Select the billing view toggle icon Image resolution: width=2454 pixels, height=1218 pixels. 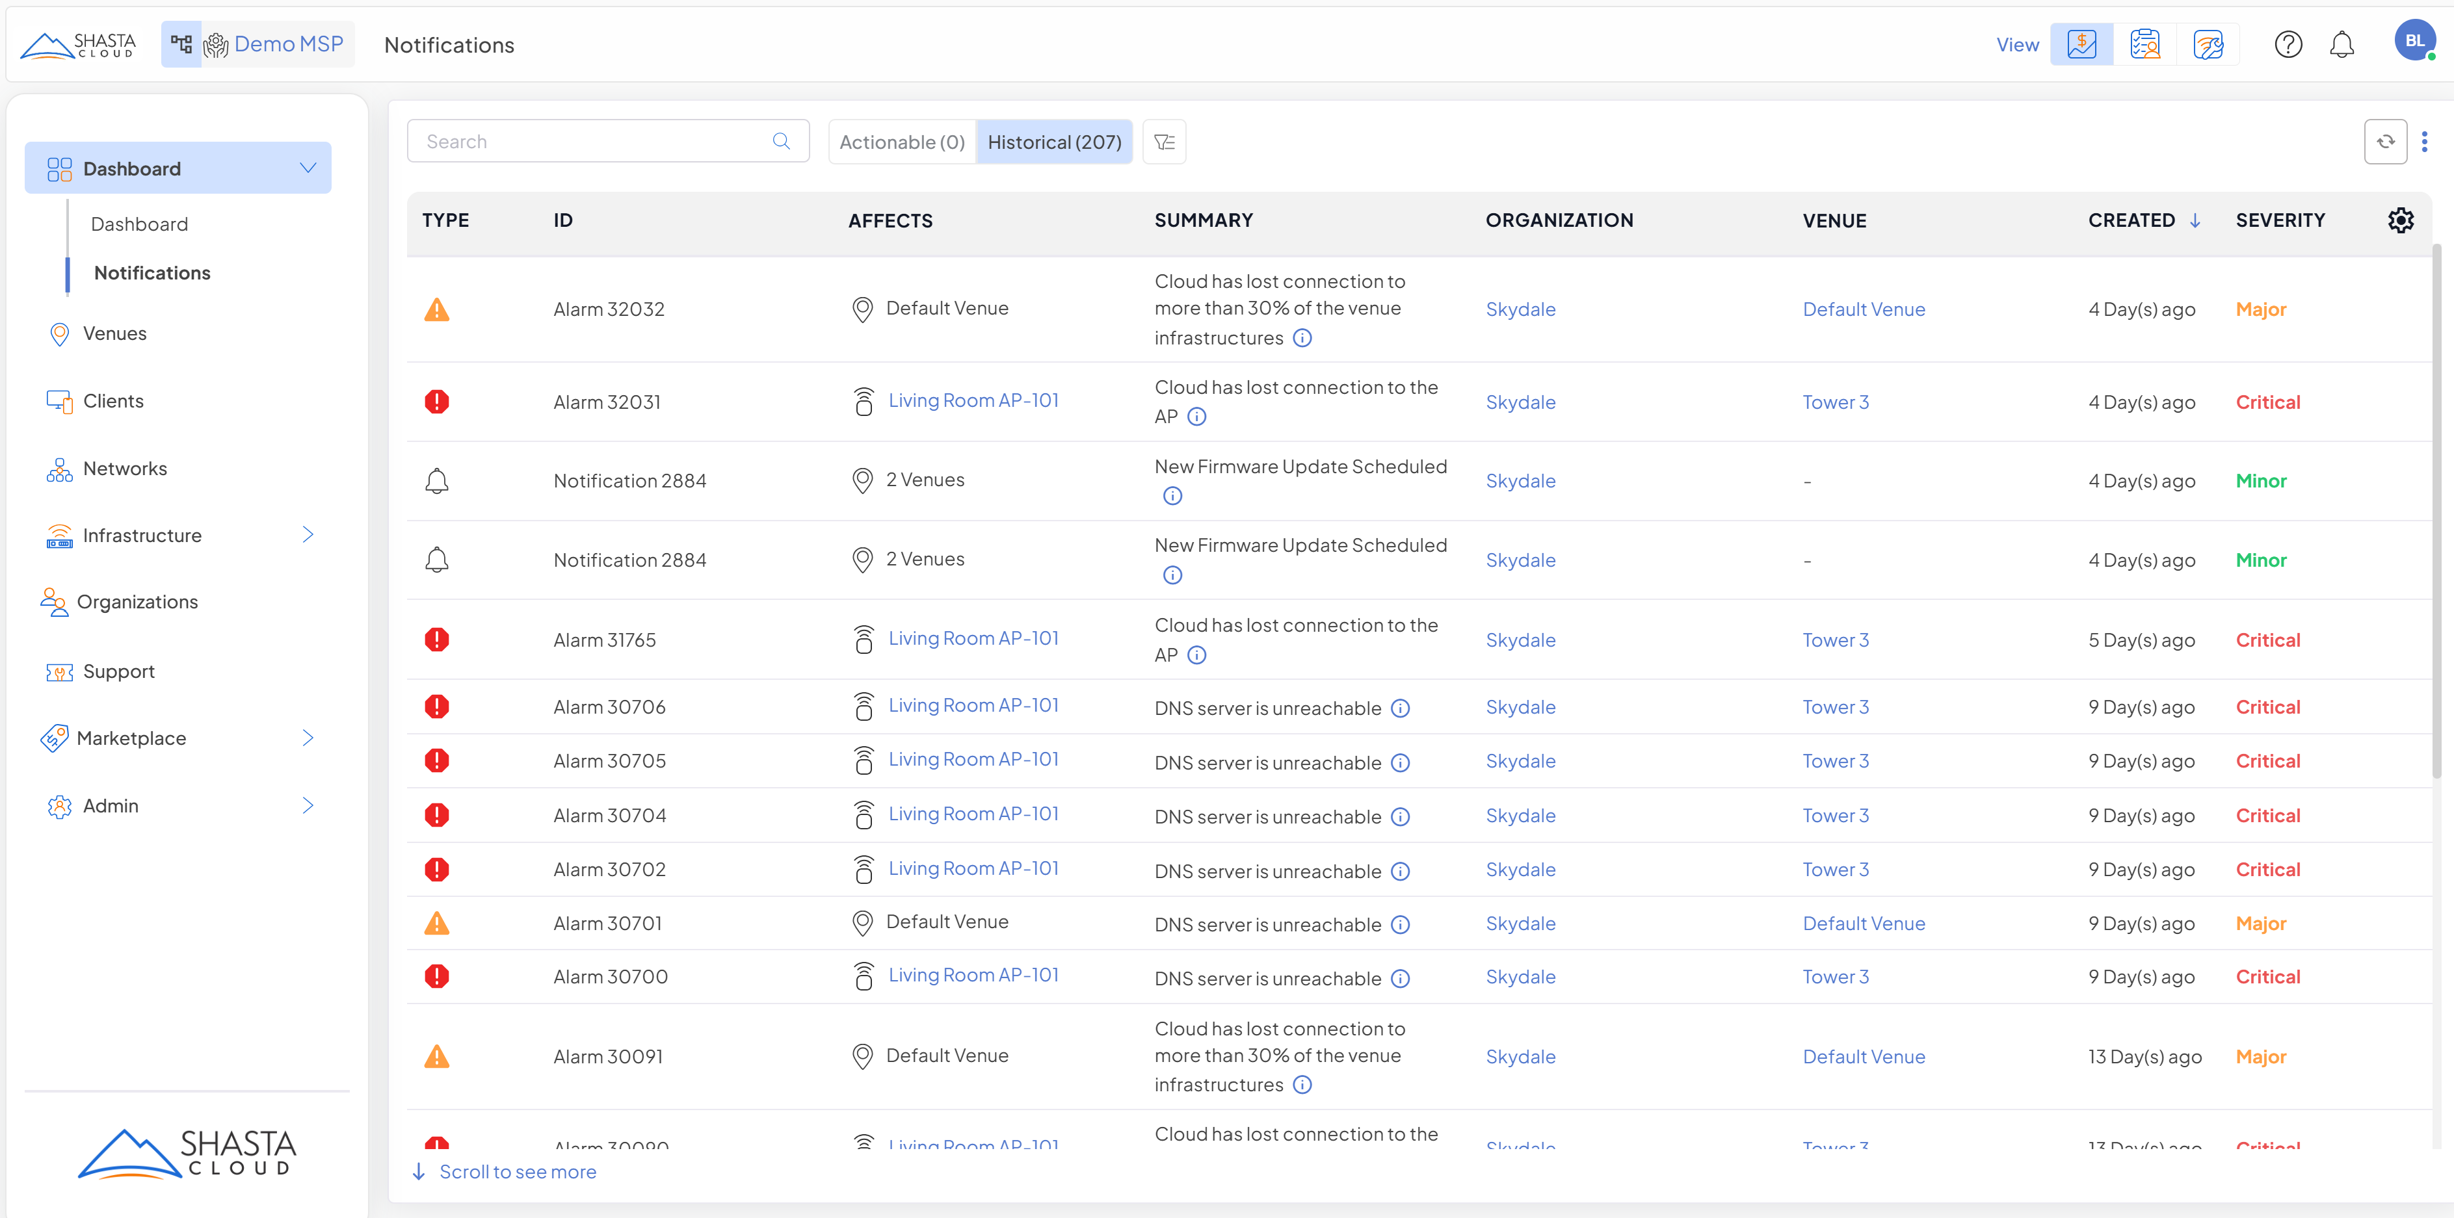click(x=2081, y=45)
